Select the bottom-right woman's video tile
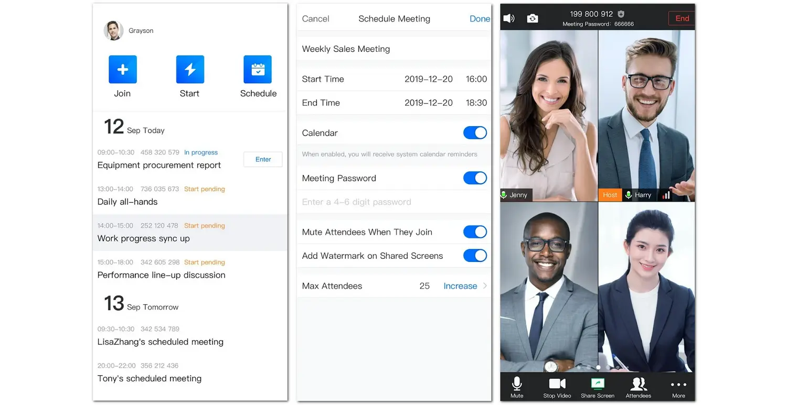787x405 pixels. (646, 287)
